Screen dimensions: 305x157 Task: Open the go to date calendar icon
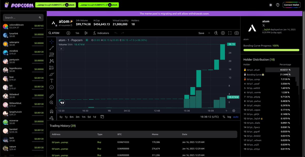[x=102, y=117]
